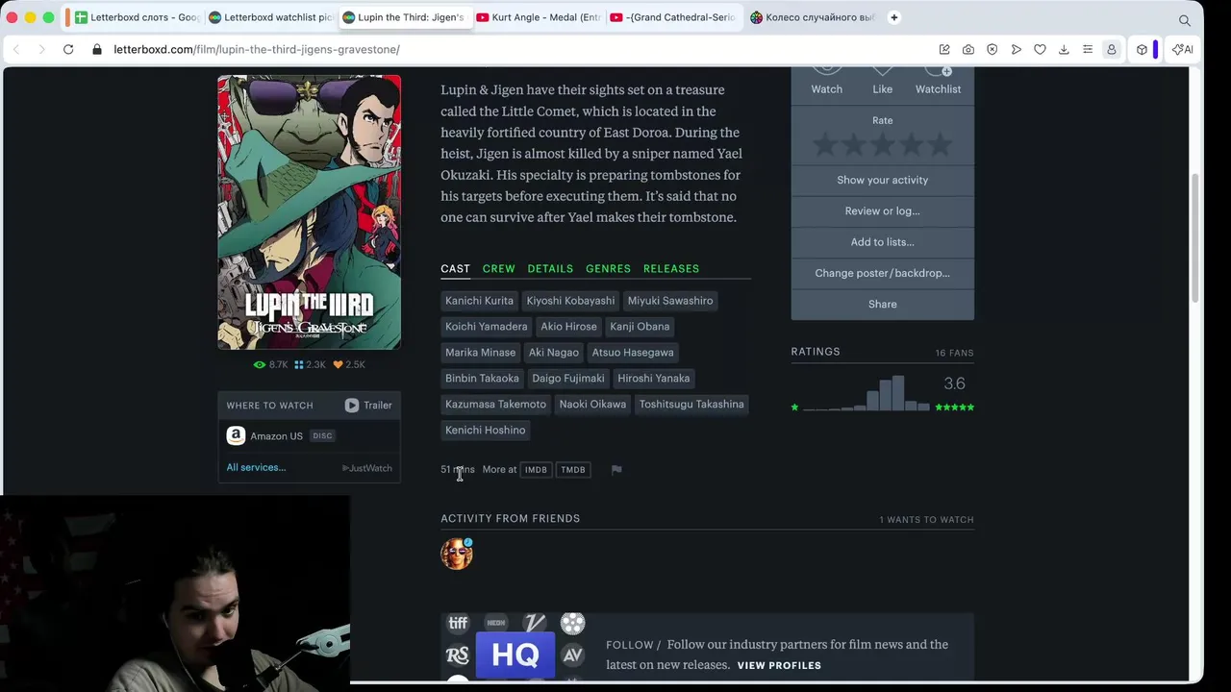
Task: Click the orange heart likes count 2.5K
Action: tap(349, 364)
